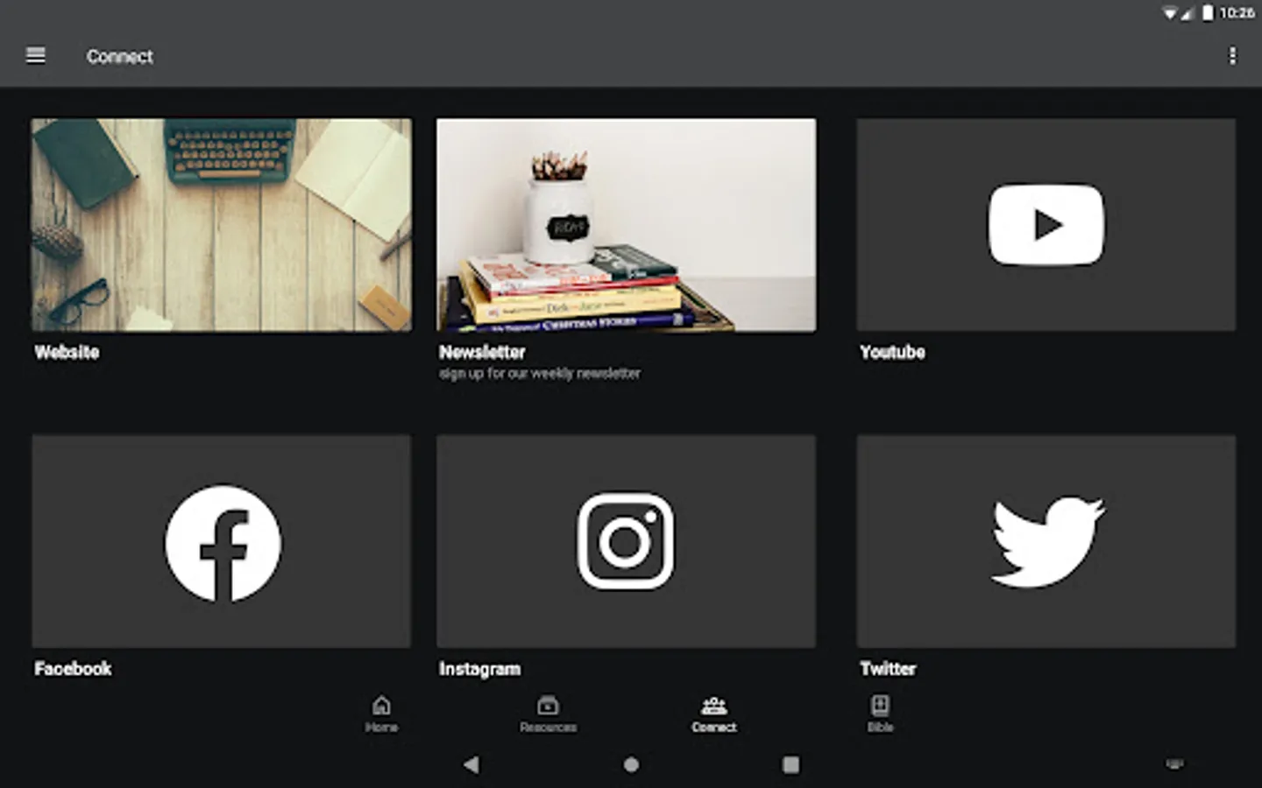Tap the Twitter bird logo tile
Screen dimensions: 1262x788
click(1046, 542)
